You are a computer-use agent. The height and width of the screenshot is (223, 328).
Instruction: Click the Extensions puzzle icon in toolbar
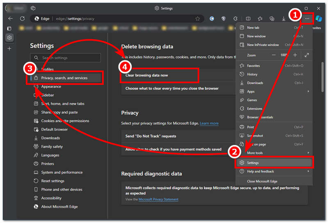235,18
